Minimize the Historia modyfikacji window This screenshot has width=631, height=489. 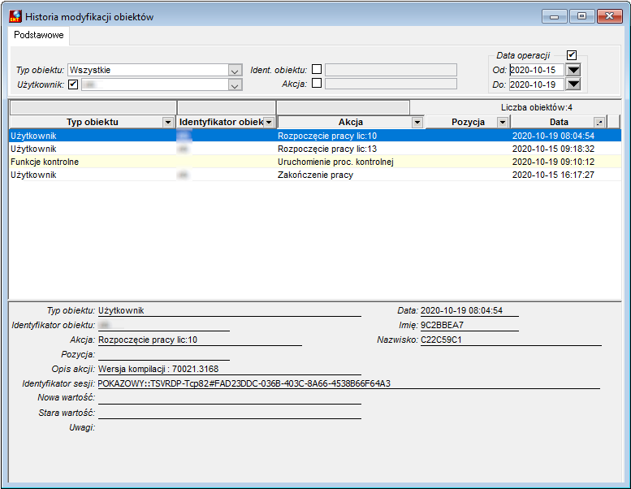pos(555,16)
